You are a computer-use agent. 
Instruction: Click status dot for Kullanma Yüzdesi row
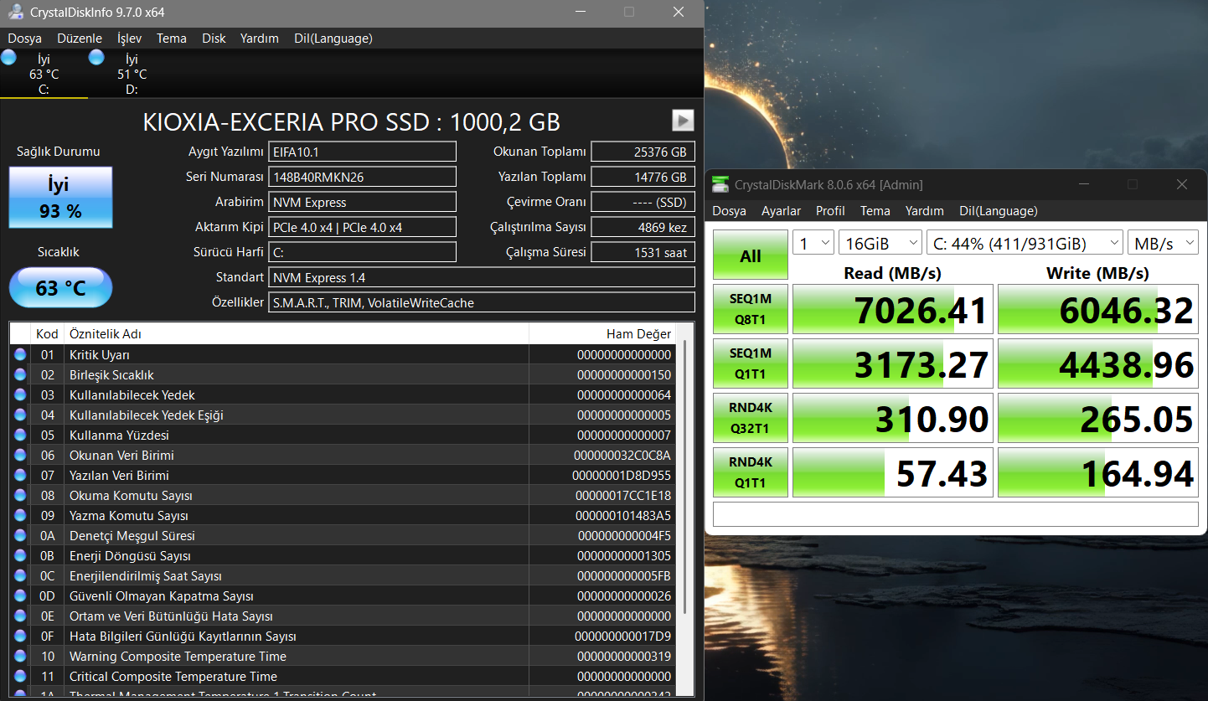(20, 436)
